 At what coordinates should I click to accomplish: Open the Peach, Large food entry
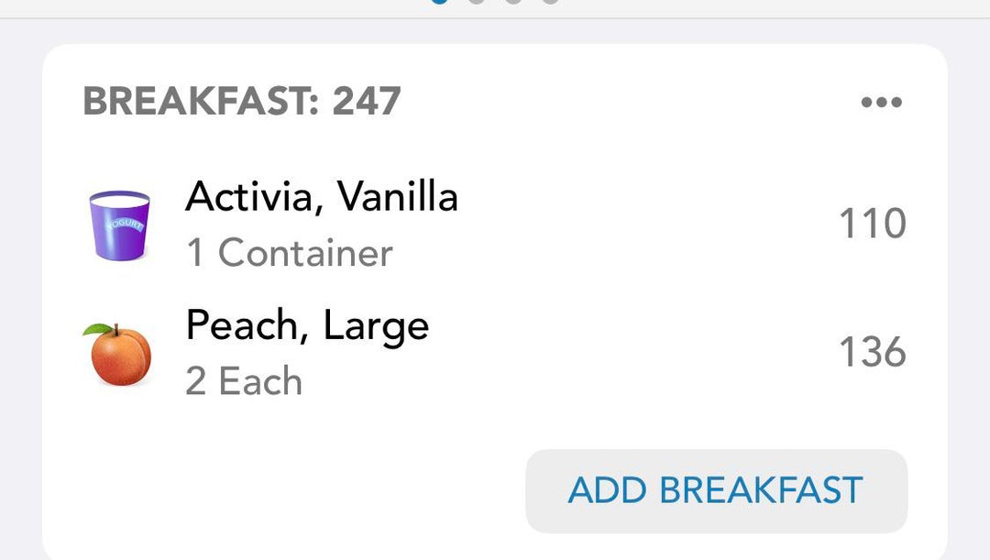coord(307,325)
